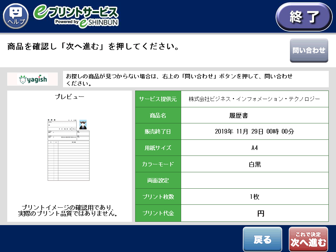Open the ヘルプ help icon
Screen dimensions: 336x252
pyautogui.click(x=16, y=16)
